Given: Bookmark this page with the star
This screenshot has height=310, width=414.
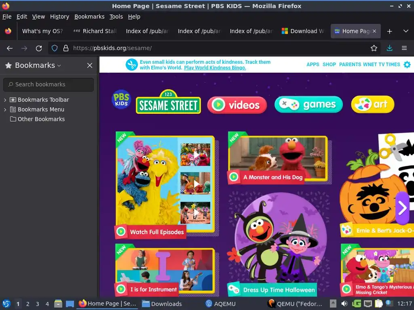Looking at the screenshot, I should [374, 48].
